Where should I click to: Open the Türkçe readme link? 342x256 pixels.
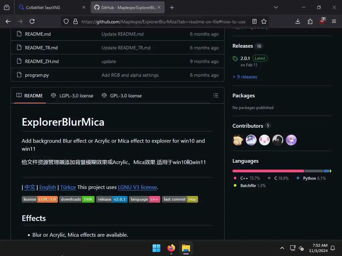68,187
